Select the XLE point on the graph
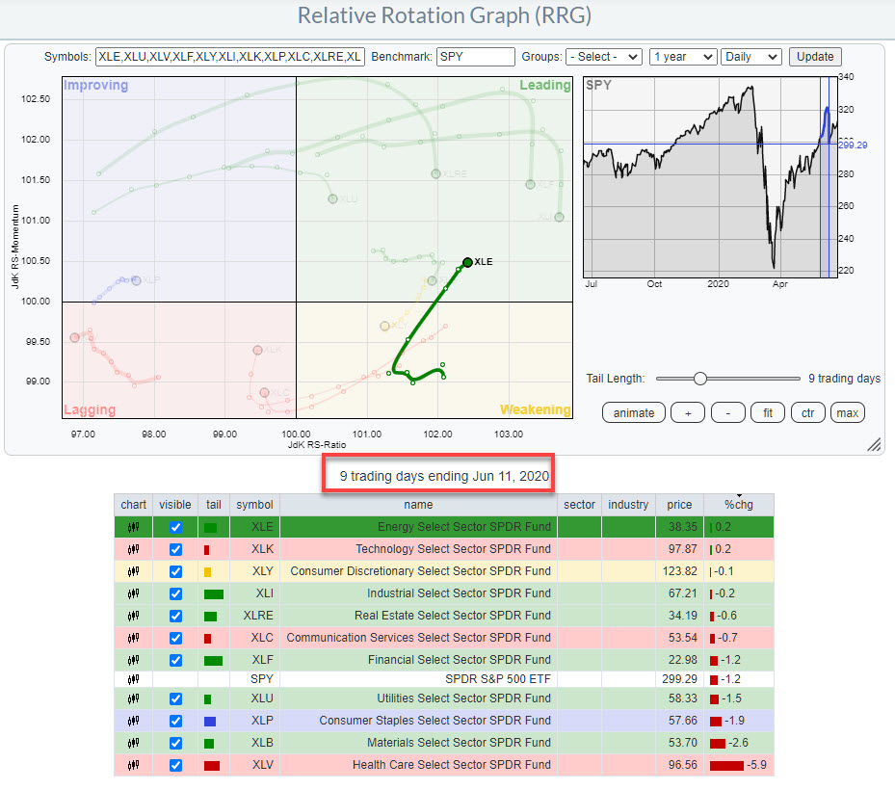This screenshot has height=790, width=895. 467,262
